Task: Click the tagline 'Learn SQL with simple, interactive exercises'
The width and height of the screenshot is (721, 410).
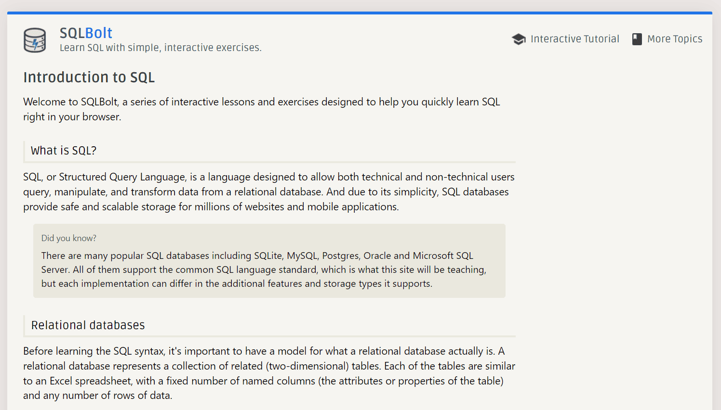Action: [x=160, y=48]
